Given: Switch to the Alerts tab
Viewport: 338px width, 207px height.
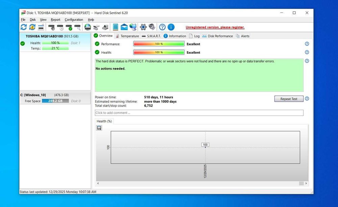Looking at the screenshot, I should click(x=242, y=36).
